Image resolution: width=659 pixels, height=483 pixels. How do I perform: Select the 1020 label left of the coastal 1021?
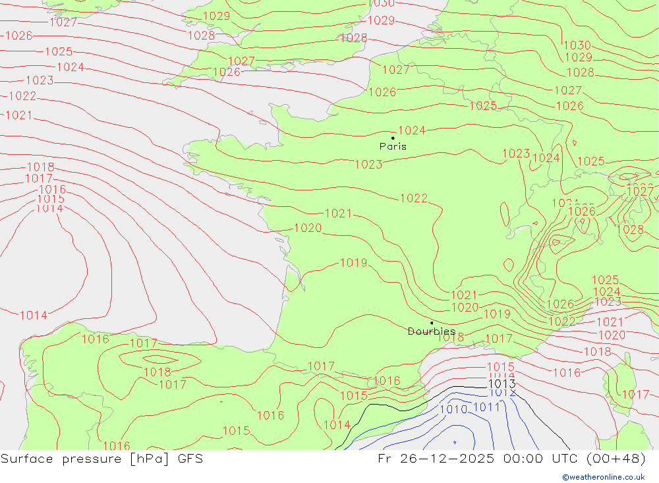click(x=308, y=228)
